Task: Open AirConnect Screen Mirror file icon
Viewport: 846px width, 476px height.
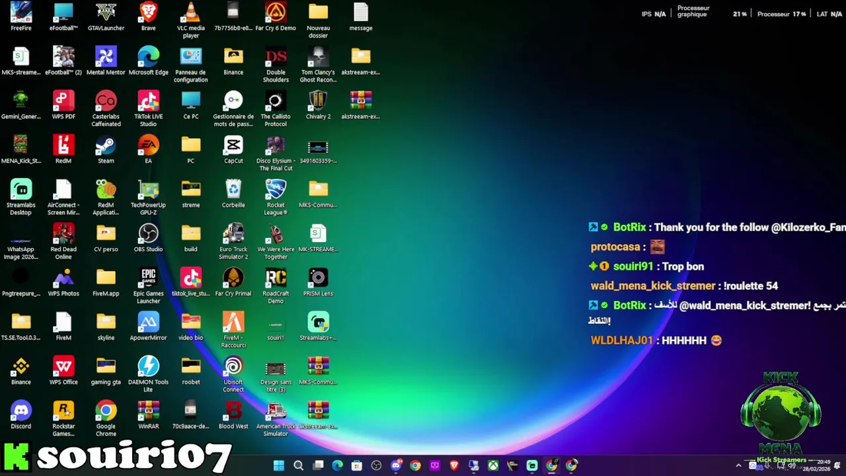Action: click(63, 198)
